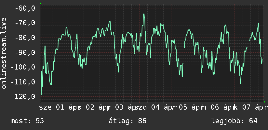Click the -90,0 y-axis label

25,52
